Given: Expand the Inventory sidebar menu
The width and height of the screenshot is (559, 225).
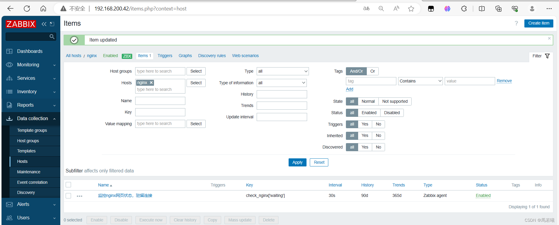Looking at the screenshot, I should (31, 92).
